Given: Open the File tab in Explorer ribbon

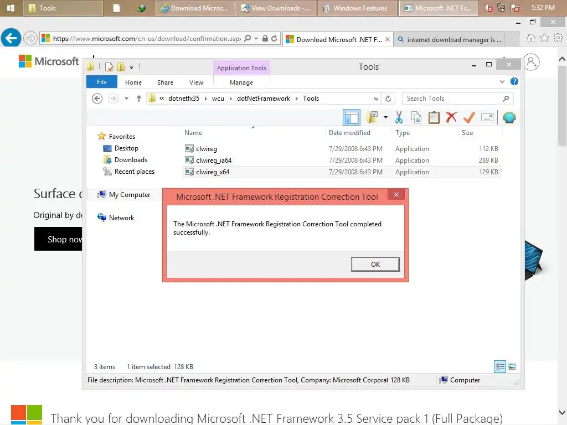Looking at the screenshot, I should pyautogui.click(x=102, y=82).
